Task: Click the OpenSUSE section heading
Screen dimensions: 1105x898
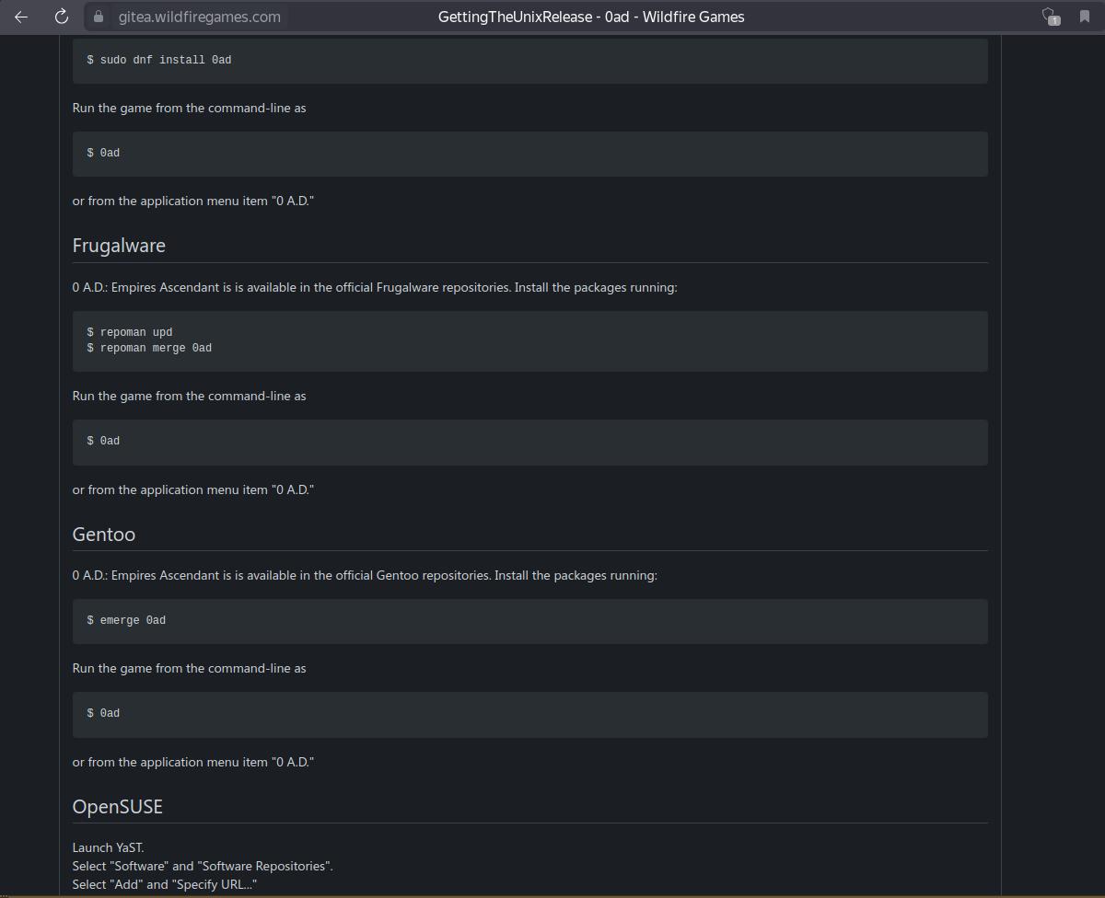Action: coord(118,807)
